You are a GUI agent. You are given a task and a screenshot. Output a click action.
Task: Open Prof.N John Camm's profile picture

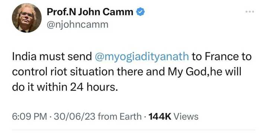point(27,18)
